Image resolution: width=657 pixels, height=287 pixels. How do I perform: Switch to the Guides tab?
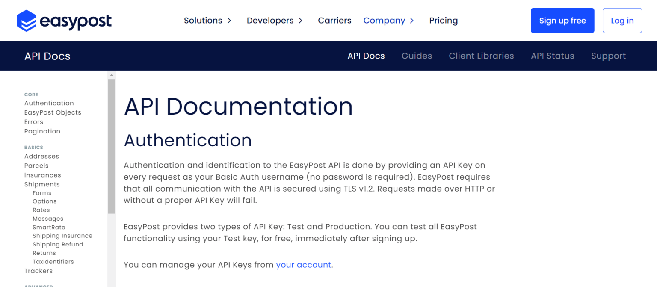click(x=417, y=56)
